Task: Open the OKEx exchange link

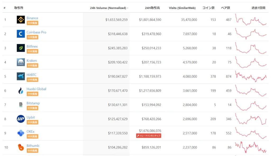Action: 30,131
